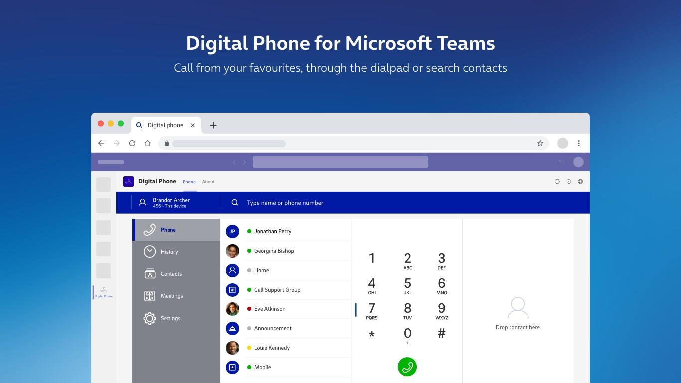Select Call Support Group entry
Image resolution: width=681 pixels, height=383 pixels.
click(277, 290)
